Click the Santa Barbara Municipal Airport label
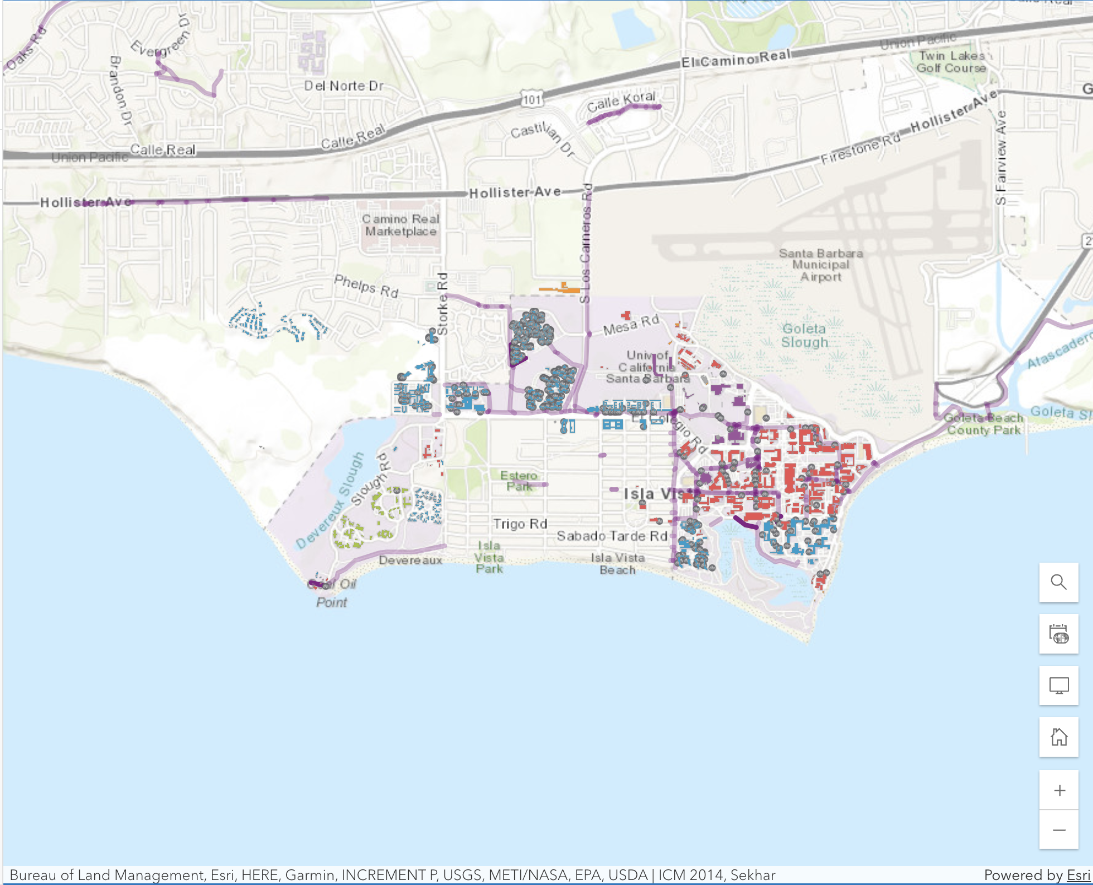Viewport: 1093px width, 885px height. click(x=820, y=265)
